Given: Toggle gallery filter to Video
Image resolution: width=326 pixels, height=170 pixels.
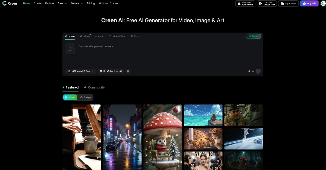Looking at the screenshot, I should [x=70, y=97].
